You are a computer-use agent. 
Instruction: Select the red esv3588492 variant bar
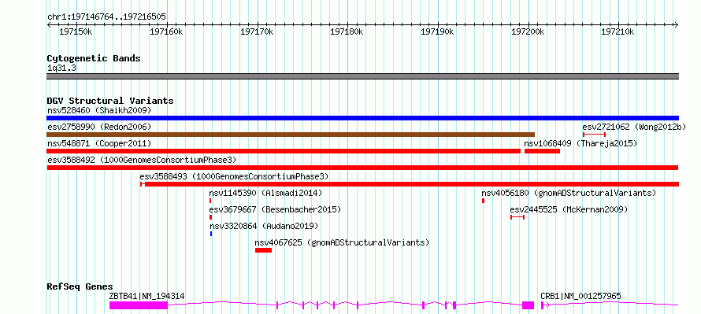click(362, 168)
